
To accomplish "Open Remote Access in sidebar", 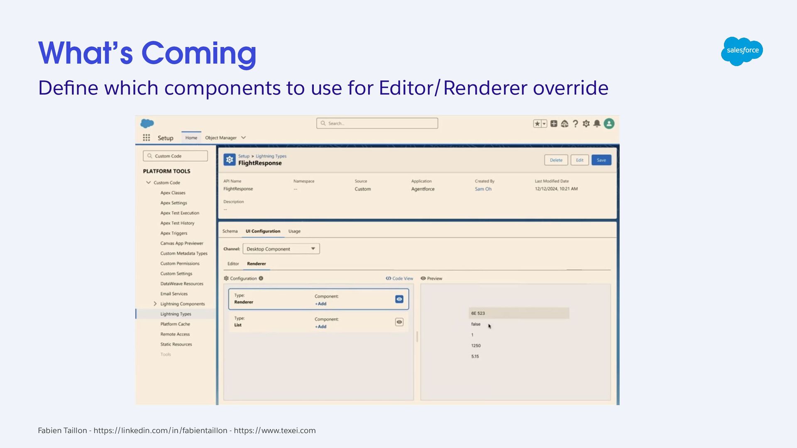I will pyautogui.click(x=175, y=334).
